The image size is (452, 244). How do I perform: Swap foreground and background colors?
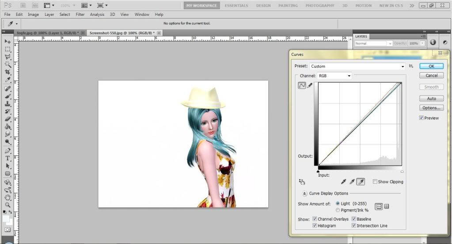point(10,212)
